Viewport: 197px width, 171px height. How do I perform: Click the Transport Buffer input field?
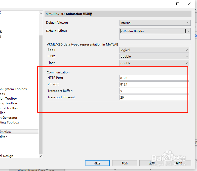click(x=154, y=91)
